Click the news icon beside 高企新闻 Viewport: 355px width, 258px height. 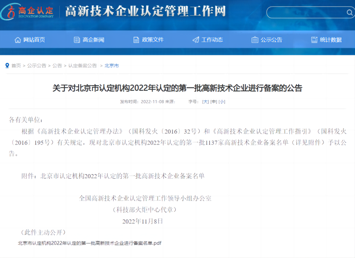point(77,40)
